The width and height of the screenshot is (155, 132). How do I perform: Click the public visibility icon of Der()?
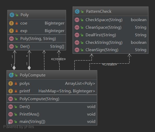click(16, 46)
